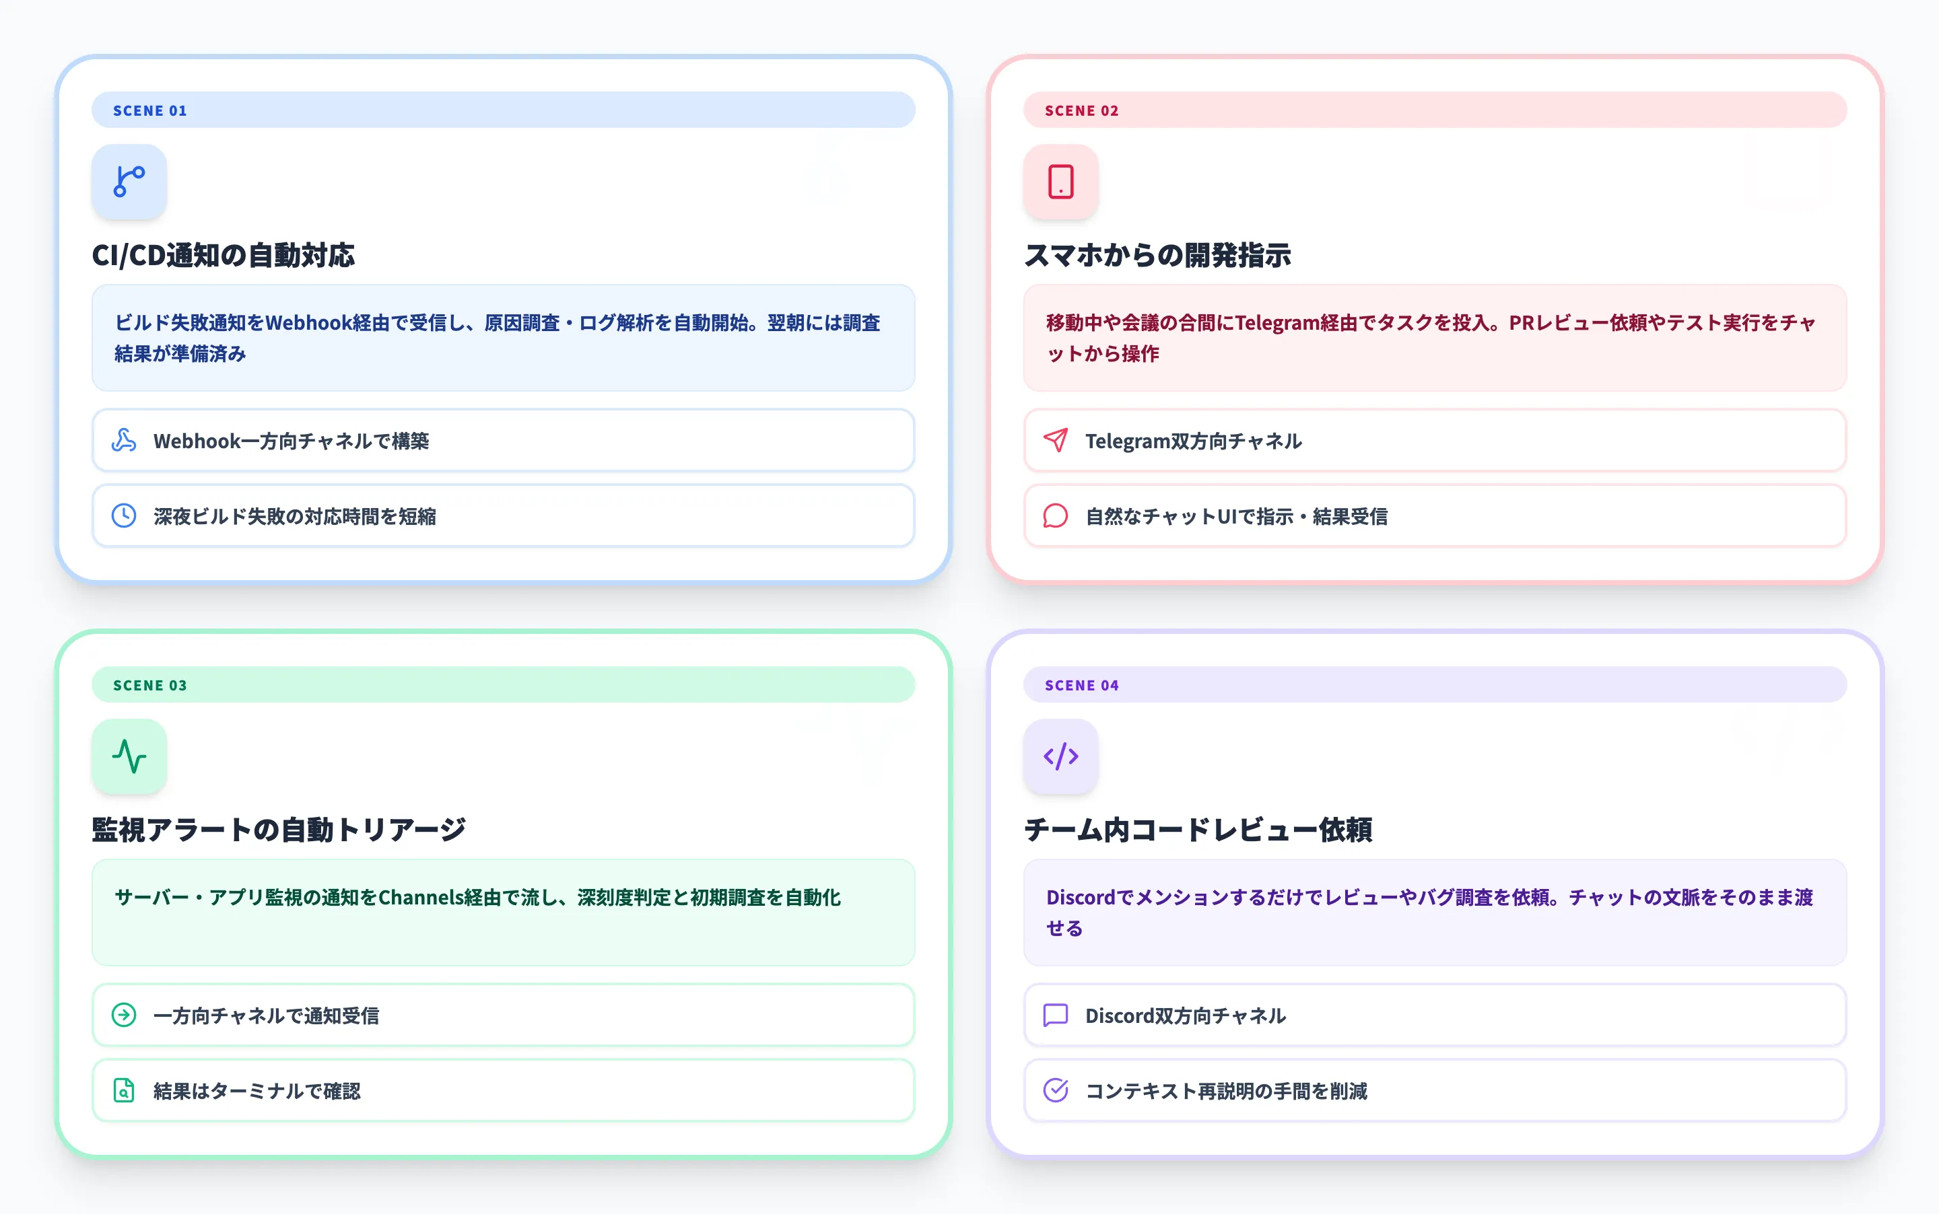Click the code brackets icon in Scene 04
1939x1214 pixels.
tap(1060, 756)
